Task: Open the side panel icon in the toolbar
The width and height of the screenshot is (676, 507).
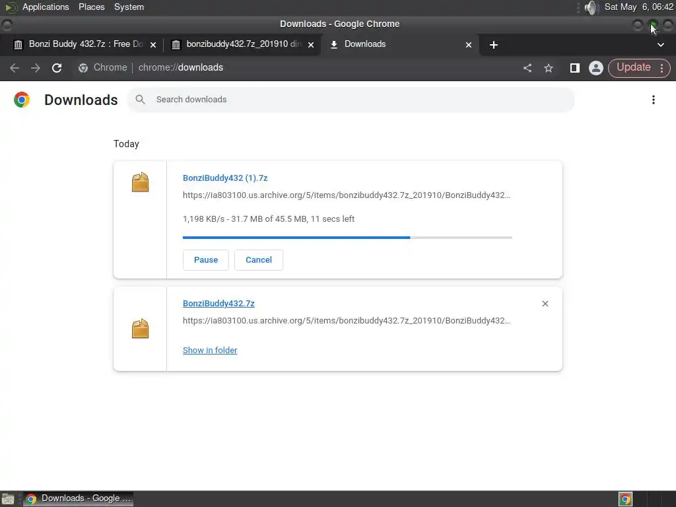Action: click(575, 68)
